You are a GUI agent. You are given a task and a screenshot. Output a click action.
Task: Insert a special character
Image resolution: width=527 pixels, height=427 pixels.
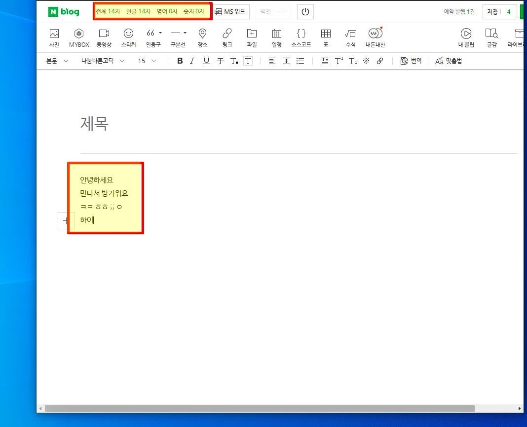tap(366, 61)
